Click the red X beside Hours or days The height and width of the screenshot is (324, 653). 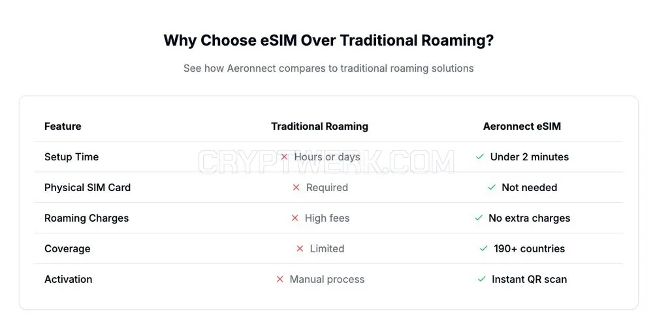pyautogui.click(x=285, y=157)
